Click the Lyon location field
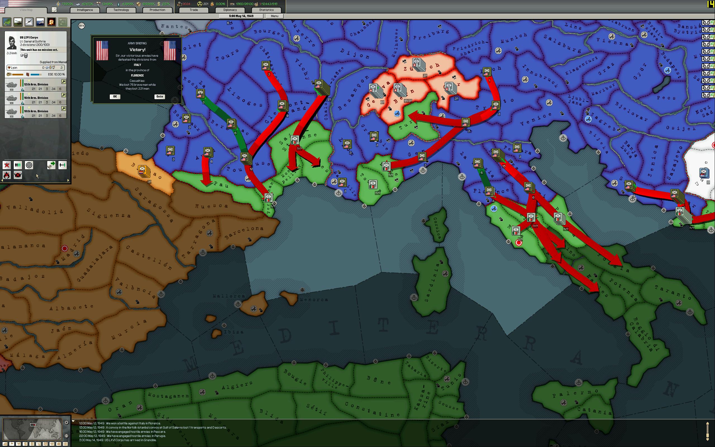This screenshot has height=447, width=715. click(35, 68)
